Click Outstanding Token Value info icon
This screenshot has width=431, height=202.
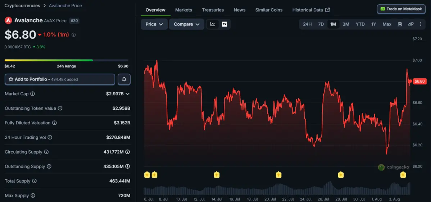click(60, 109)
